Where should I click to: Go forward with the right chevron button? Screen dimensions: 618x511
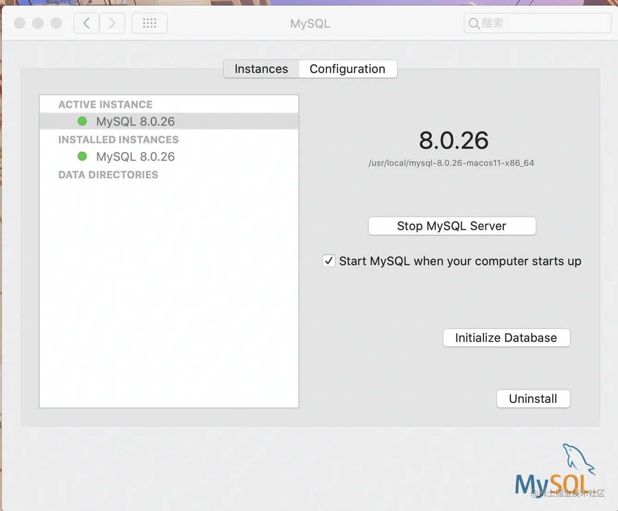(112, 23)
